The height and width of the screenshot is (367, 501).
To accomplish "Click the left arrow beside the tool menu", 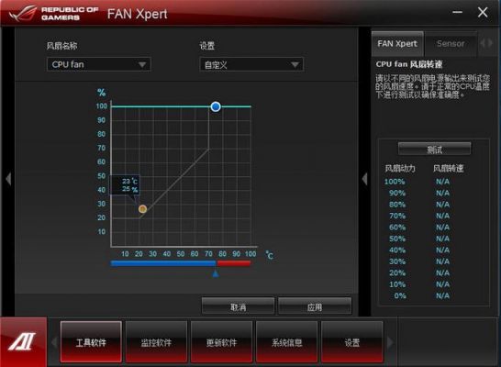I will pos(54,342).
